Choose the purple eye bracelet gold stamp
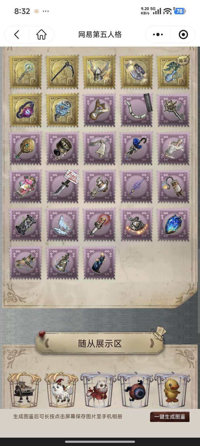This screenshot has height=446, width=200. pos(26,110)
